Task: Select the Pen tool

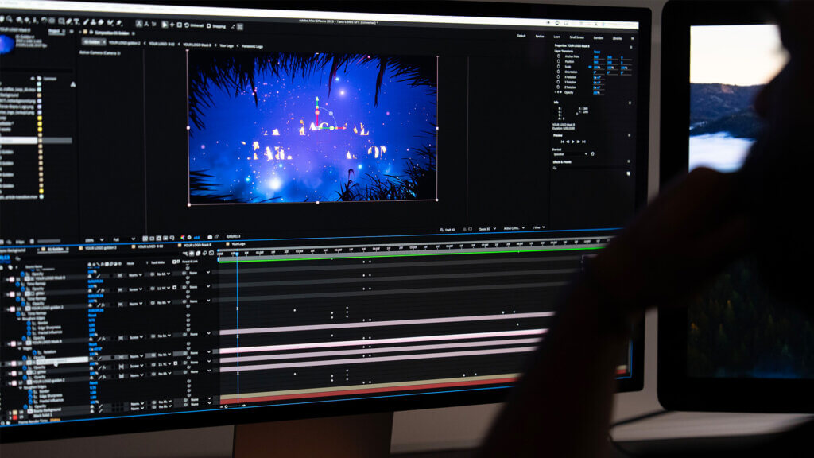Action: click(x=69, y=21)
